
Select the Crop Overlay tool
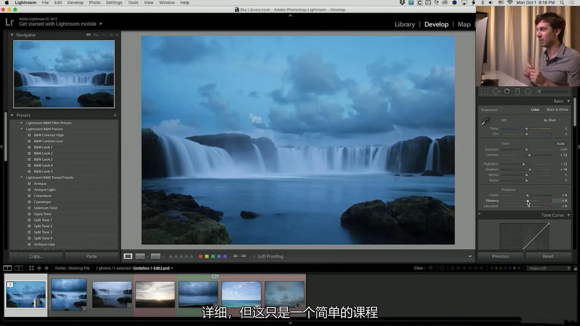tap(485, 91)
